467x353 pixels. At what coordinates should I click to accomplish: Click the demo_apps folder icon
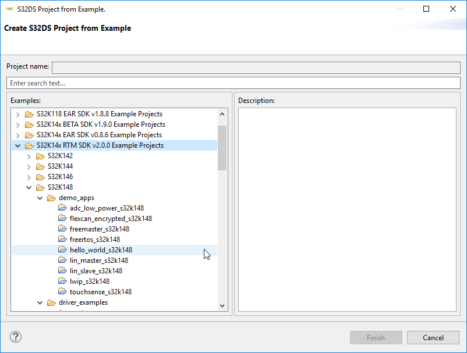pyautogui.click(x=51, y=198)
